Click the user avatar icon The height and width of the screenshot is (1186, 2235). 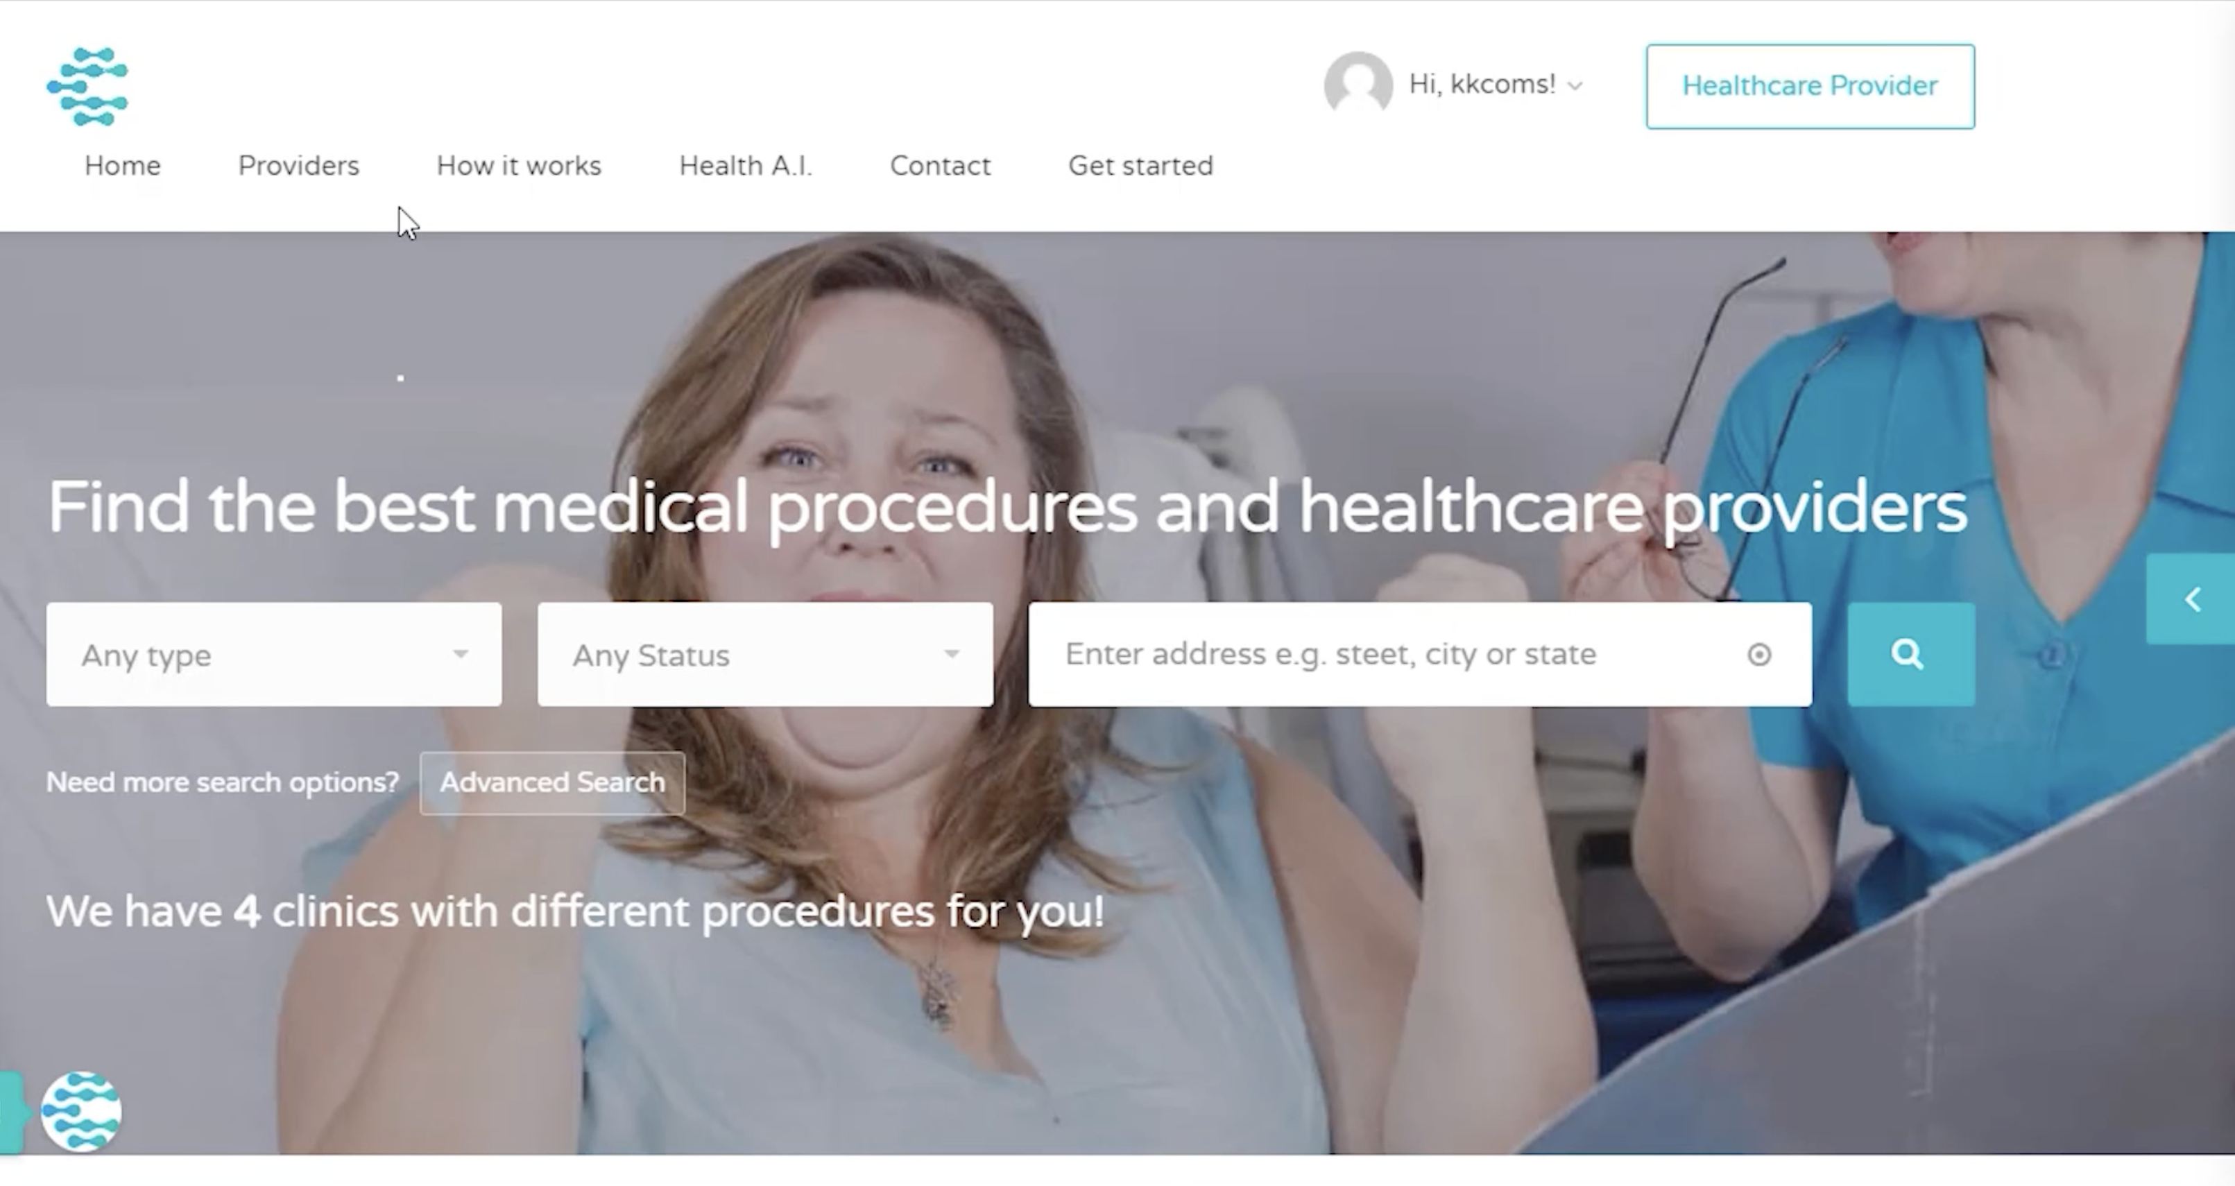click(x=1358, y=84)
